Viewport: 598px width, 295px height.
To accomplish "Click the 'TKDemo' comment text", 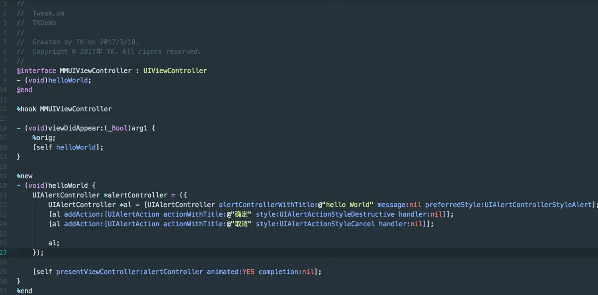I will point(44,23).
